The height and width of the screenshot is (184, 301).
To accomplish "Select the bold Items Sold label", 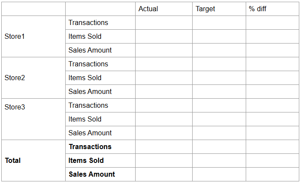I will [100, 161].
